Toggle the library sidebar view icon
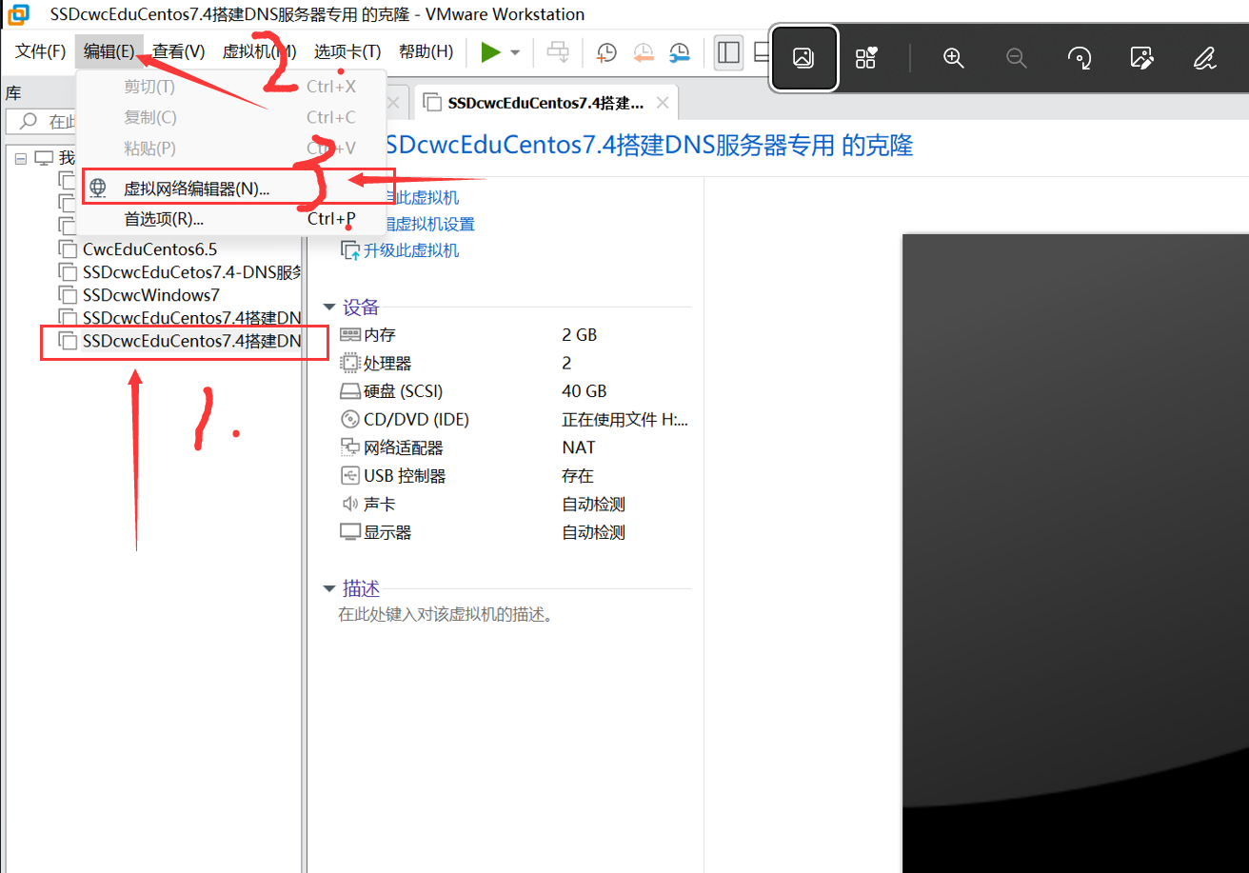 coord(728,52)
